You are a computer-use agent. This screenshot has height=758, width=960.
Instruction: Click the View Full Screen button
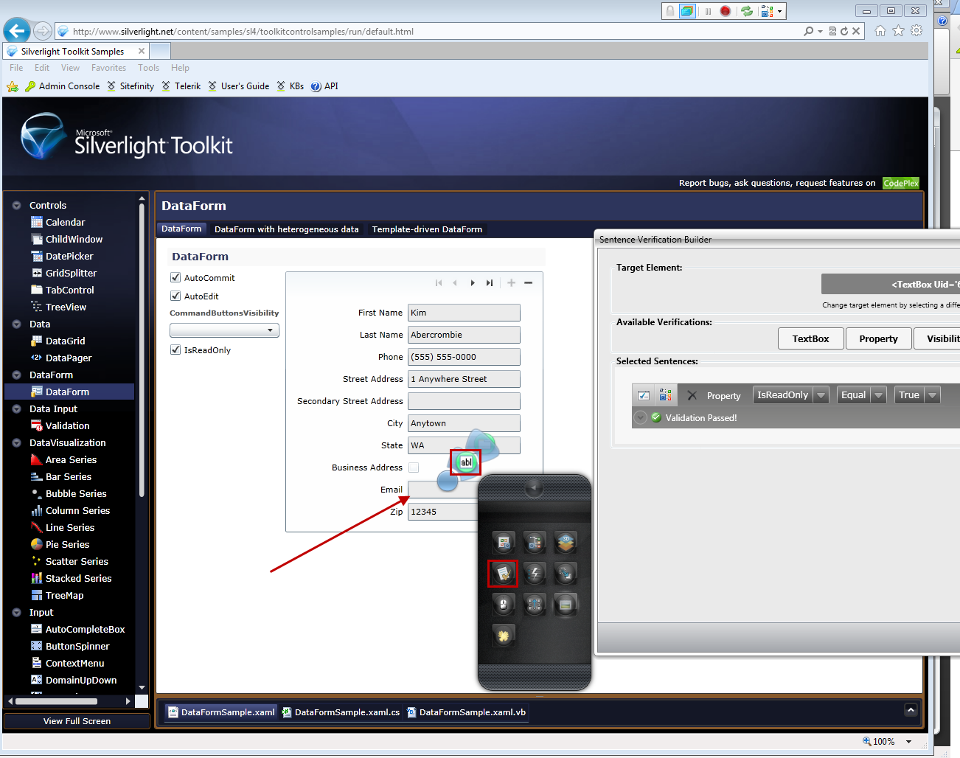(x=77, y=721)
